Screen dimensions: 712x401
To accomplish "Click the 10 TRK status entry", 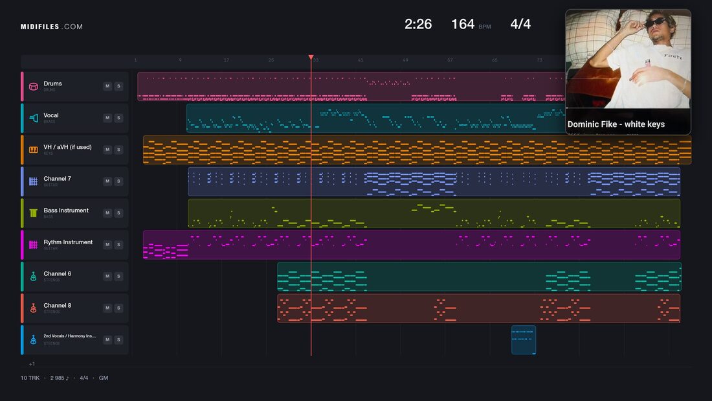I will tap(30, 378).
